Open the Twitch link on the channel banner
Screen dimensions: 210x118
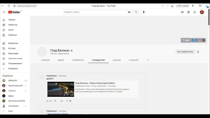(186, 40)
